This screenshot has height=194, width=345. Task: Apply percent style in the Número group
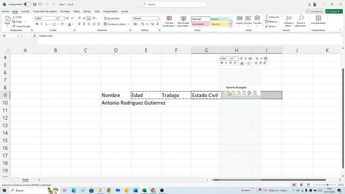(x=142, y=24)
